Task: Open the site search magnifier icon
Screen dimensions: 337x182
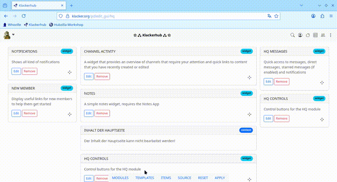Action: click(x=293, y=35)
